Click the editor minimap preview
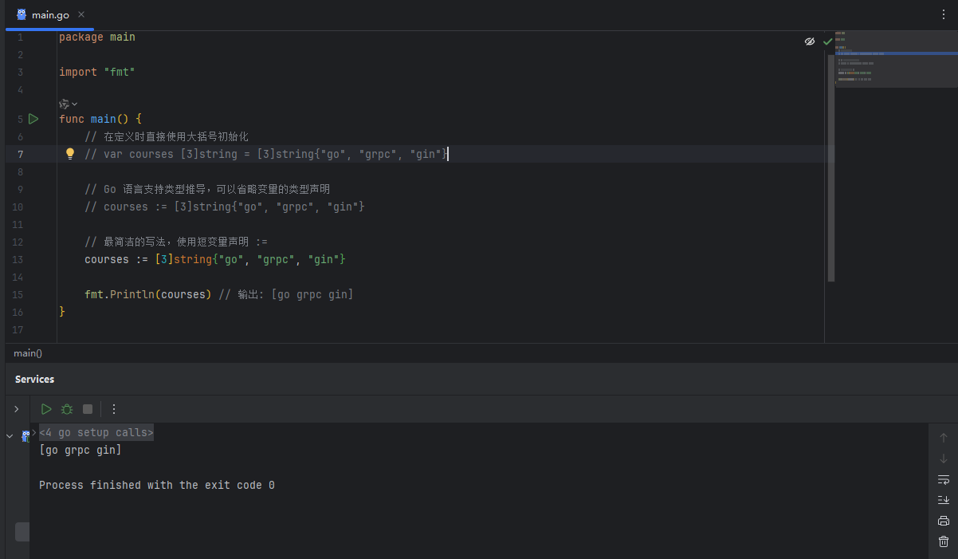The width and height of the screenshot is (958, 559). [x=896, y=60]
